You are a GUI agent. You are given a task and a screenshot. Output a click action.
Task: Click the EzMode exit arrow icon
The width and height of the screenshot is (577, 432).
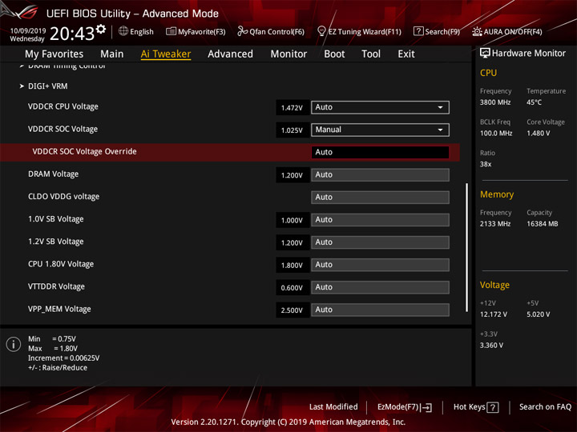pos(426,407)
